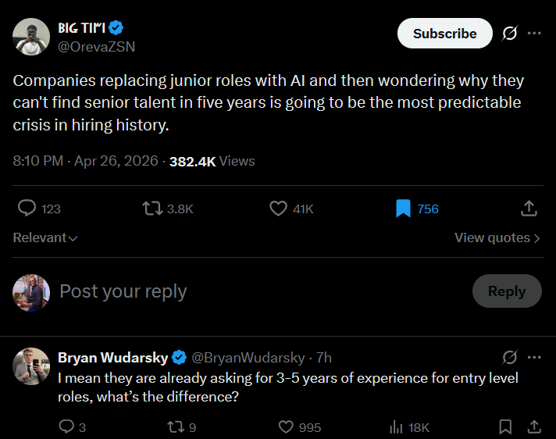
Task: Open more options on Bryan's reply
Action: (535, 357)
